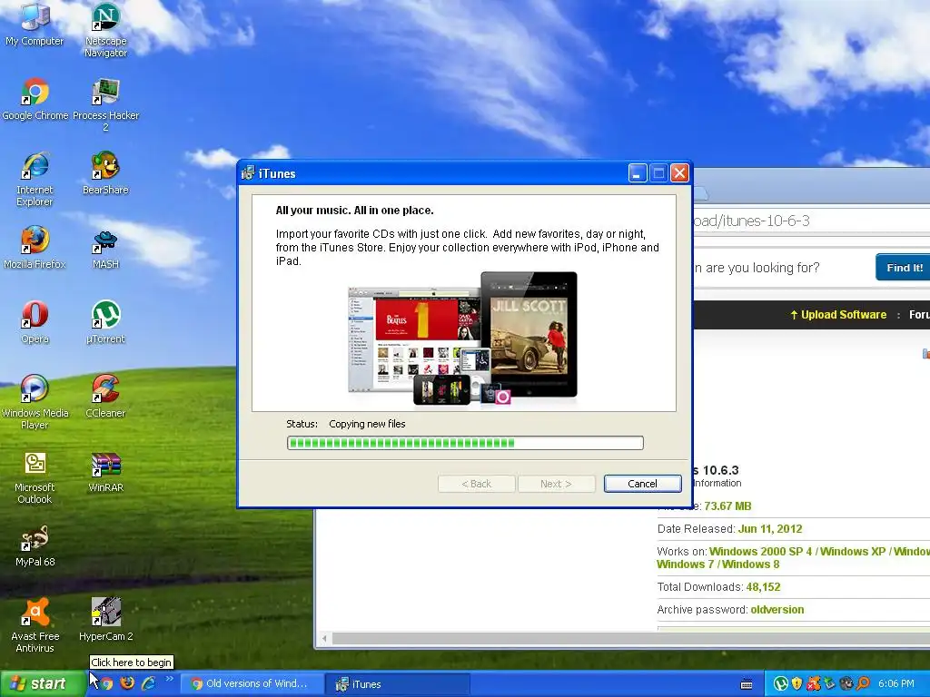The image size is (930, 697).
Task: Launch Chrome from the Quick Launch bar
Action: point(106,683)
